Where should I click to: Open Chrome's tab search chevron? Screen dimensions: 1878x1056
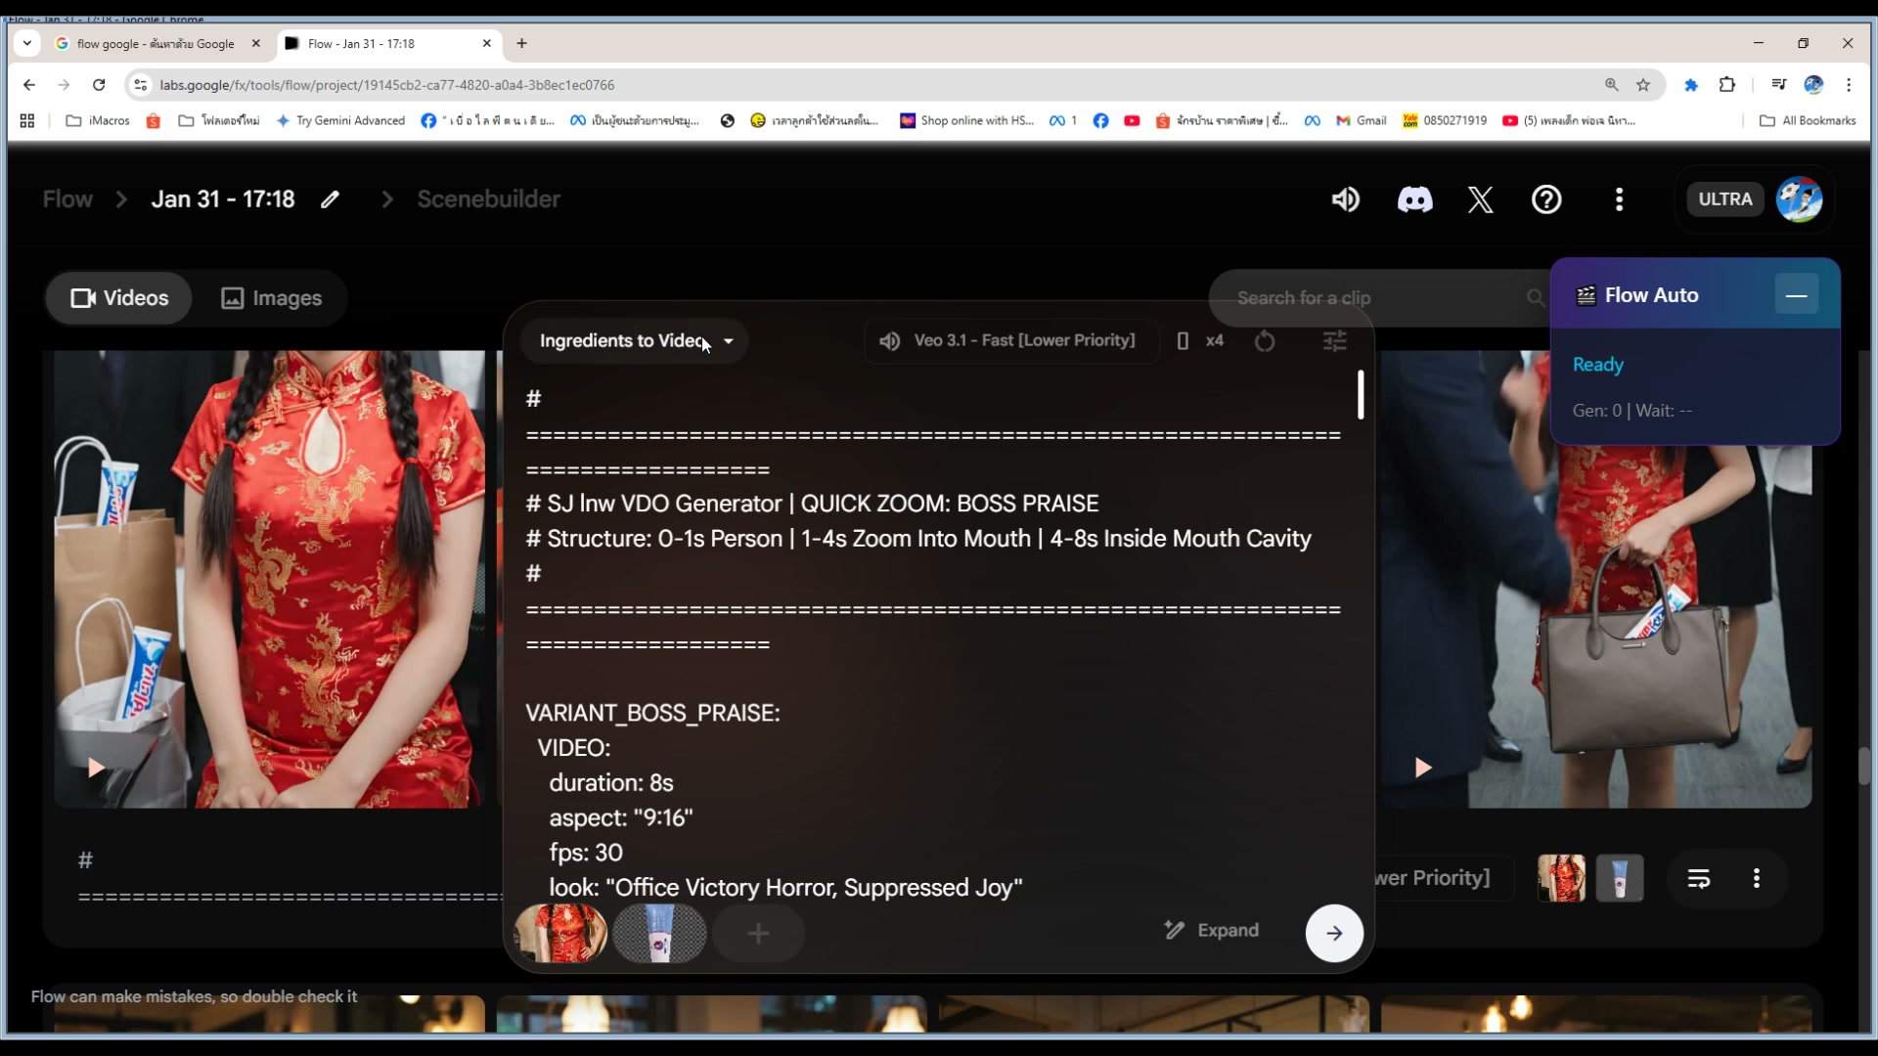point(26,43)
